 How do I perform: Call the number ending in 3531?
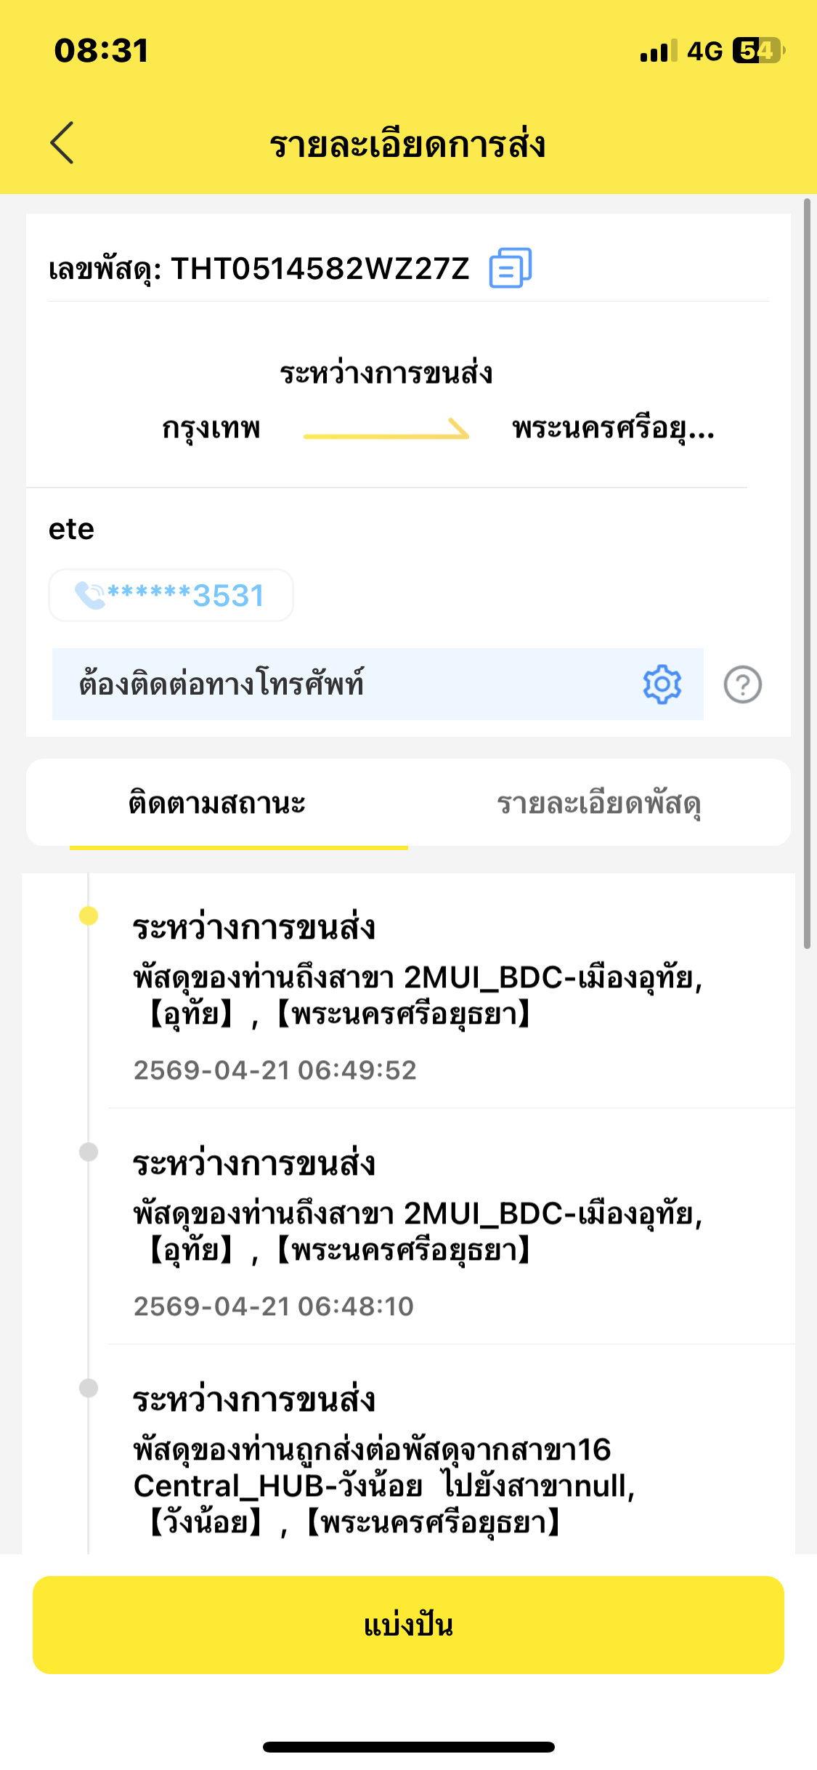tap(171, 595)
